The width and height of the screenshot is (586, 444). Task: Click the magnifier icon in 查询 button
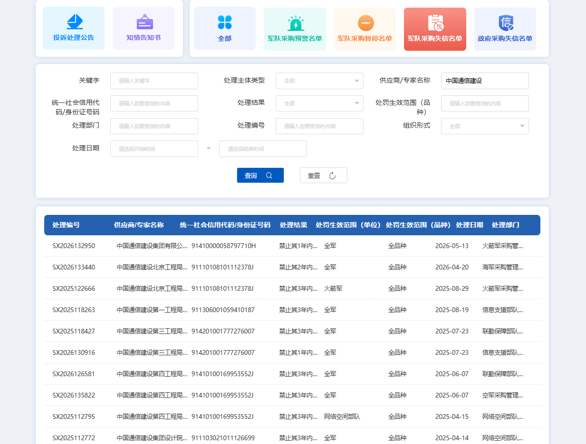click(269, 176)
